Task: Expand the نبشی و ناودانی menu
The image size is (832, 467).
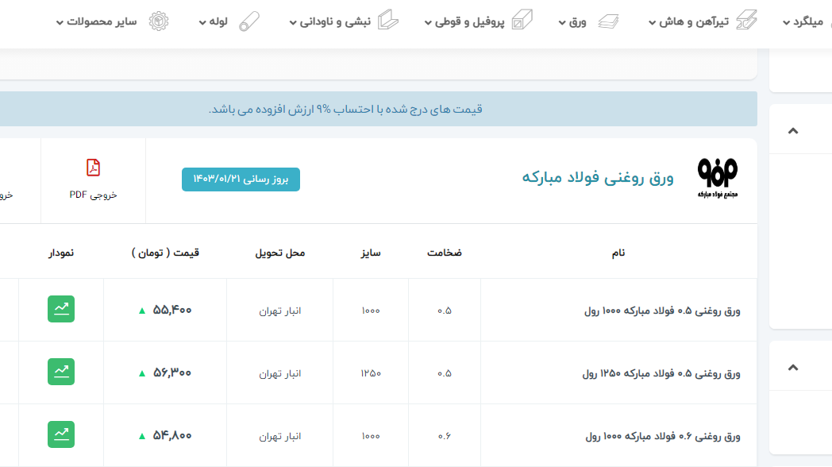Action: point(330,22)
